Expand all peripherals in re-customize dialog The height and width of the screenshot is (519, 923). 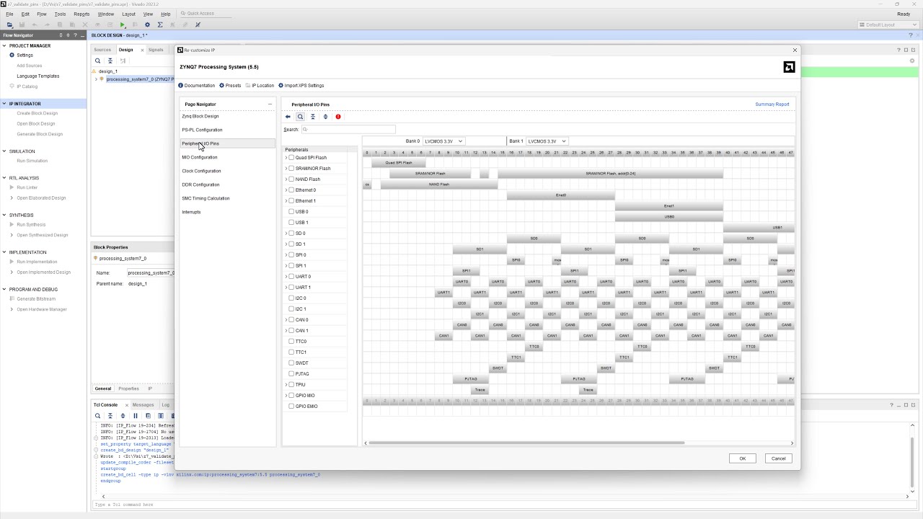click(325, 117)
